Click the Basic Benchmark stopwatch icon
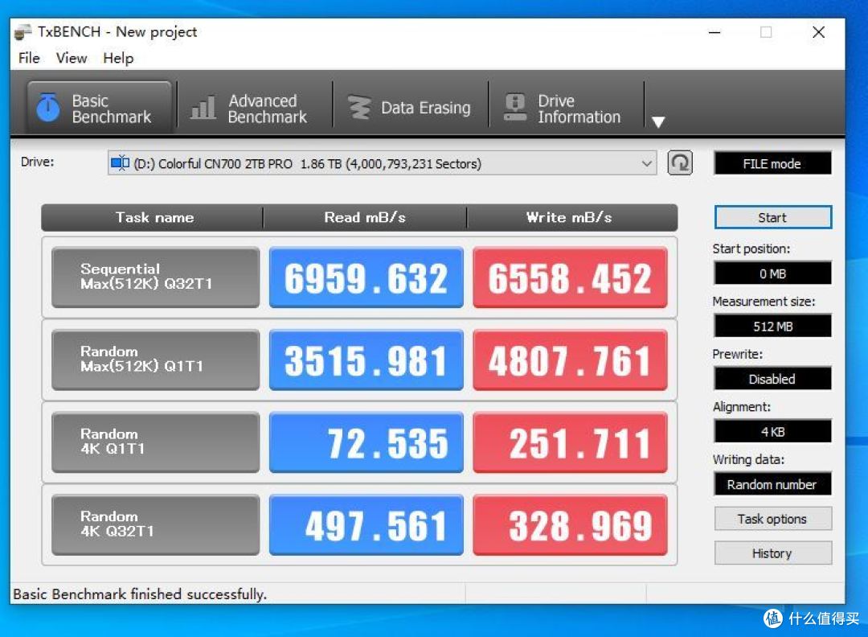The height and width of the screenshot is (637, 868). tap(48, 108)
